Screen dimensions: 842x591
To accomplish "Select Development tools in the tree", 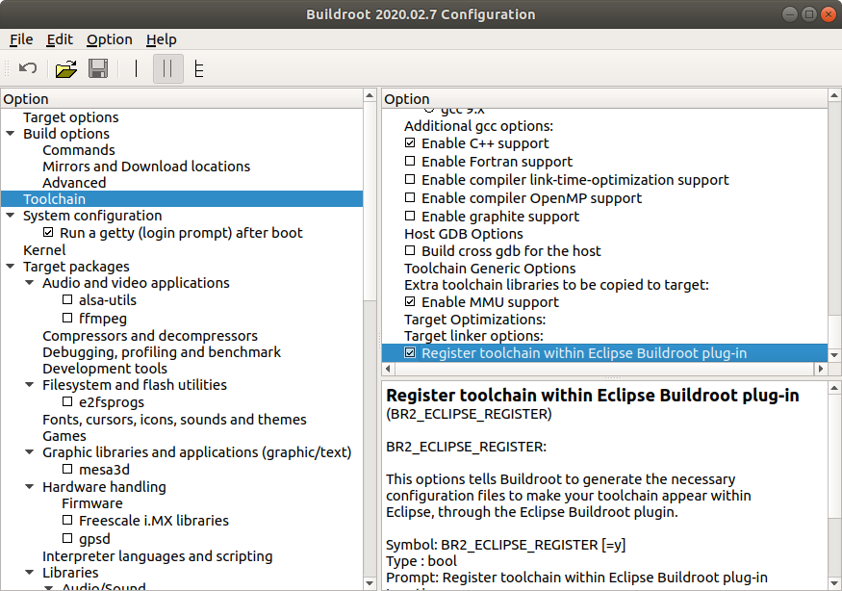I will 105,369.
